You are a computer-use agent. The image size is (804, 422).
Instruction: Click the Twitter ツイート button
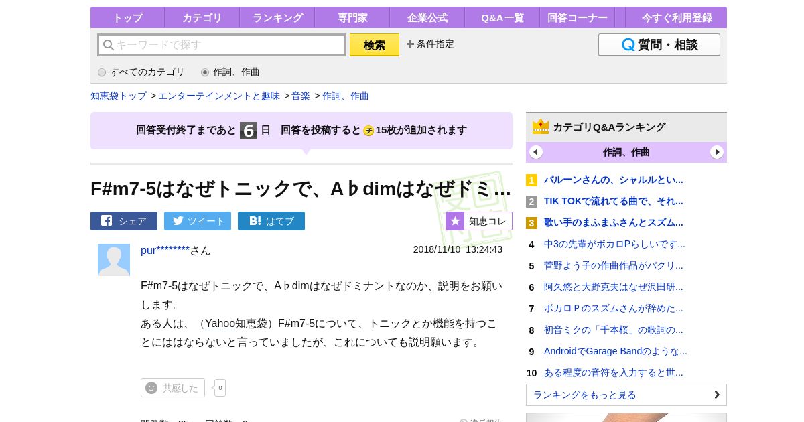(x=198, y=221)
